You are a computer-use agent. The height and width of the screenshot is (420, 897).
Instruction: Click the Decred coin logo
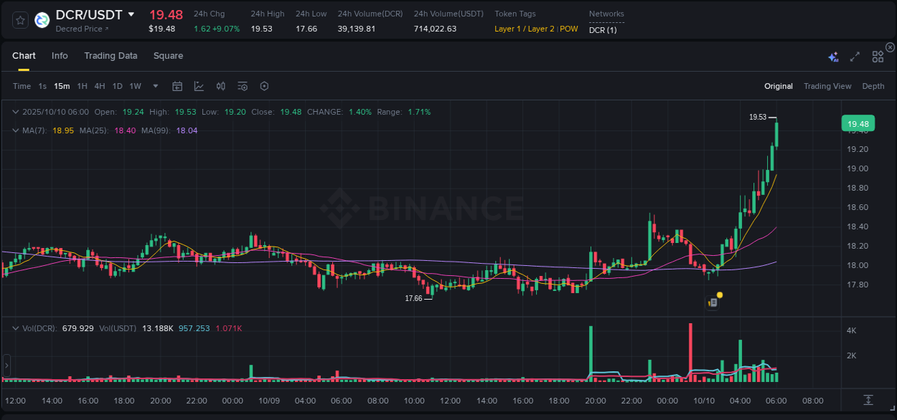point(42,19)
